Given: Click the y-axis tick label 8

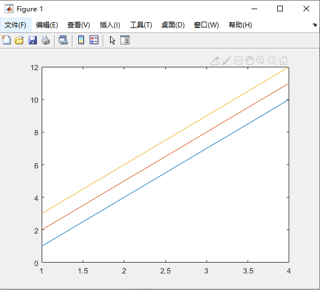Looking at the screenshot, I should 37,133.
